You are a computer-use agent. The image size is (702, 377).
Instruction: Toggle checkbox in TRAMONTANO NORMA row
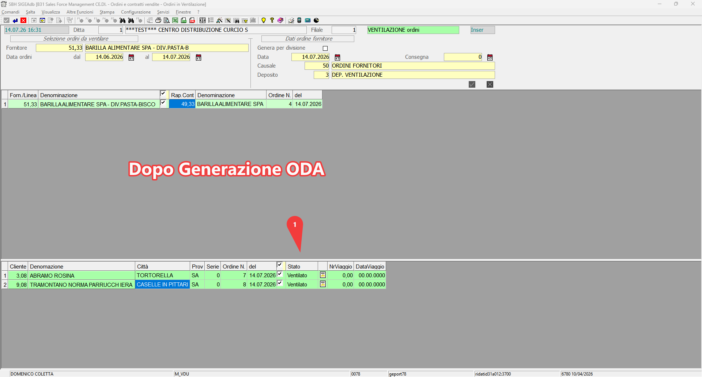[280, 283]
